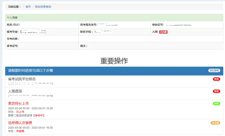Click the 审核中 review status text
Viewport: 225px width, 136px height.
click(x=40, y=115)
